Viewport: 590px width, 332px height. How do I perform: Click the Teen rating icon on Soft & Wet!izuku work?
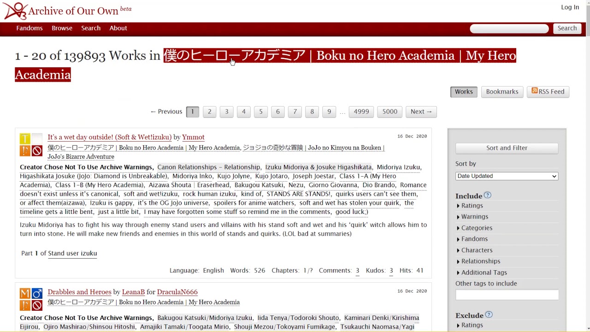tap(25, 139)
